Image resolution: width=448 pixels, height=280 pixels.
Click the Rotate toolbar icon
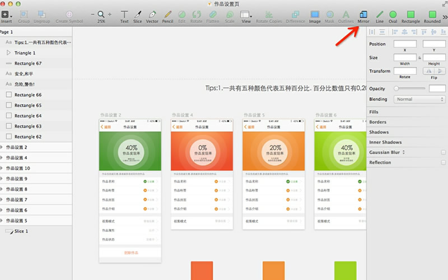coord(197,15)
